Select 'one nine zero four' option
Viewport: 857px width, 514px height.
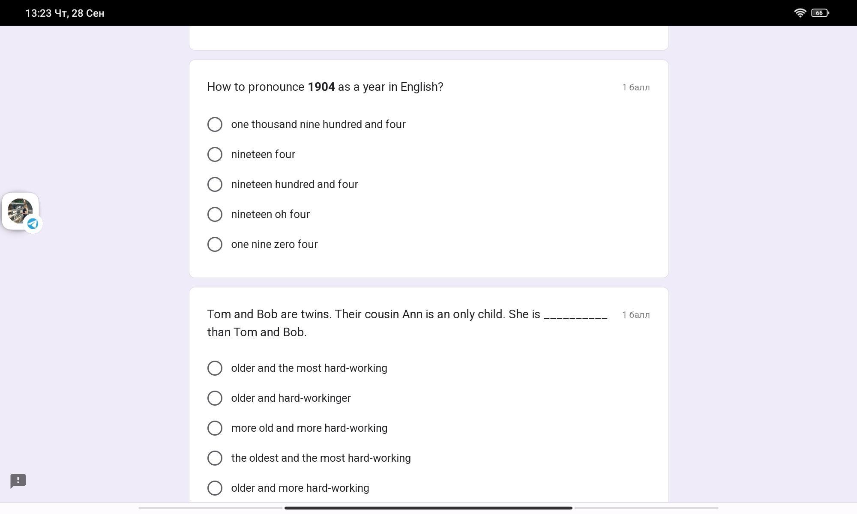pos(262,244)
